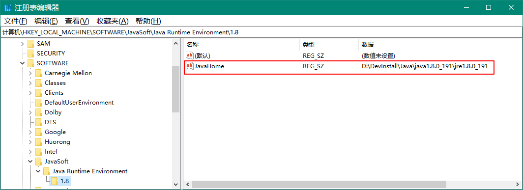Select the DTS tree label
The width and height of the screenshot is (523, 190).
click(x=50, y=122)
